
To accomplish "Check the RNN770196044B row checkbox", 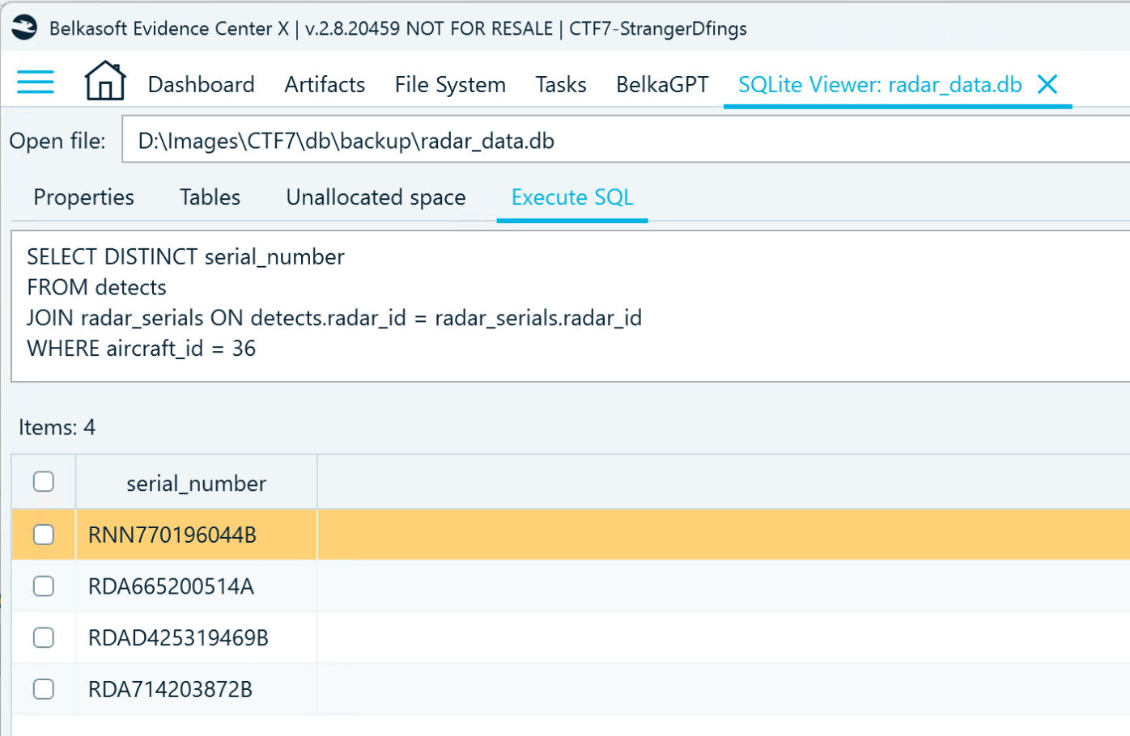I will 44,535.
